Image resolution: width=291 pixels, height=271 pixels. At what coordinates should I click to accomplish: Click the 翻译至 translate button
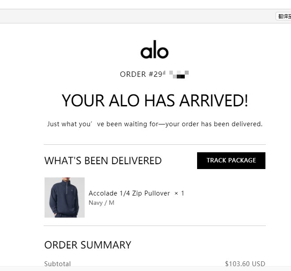pyautogui.click(x=284, y=16)
